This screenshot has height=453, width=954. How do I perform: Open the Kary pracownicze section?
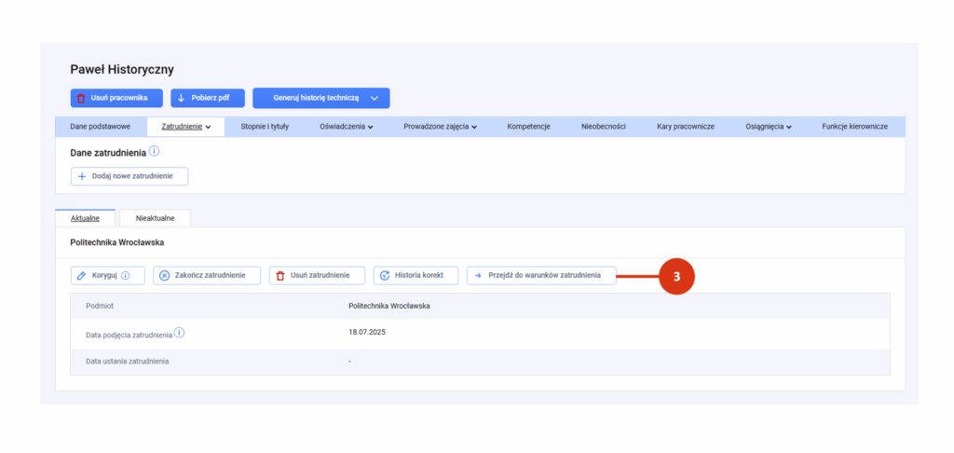(x=686, y=127)
